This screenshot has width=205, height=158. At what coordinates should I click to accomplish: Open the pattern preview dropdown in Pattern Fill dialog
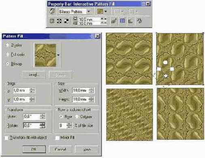click(x=58, y=55)
